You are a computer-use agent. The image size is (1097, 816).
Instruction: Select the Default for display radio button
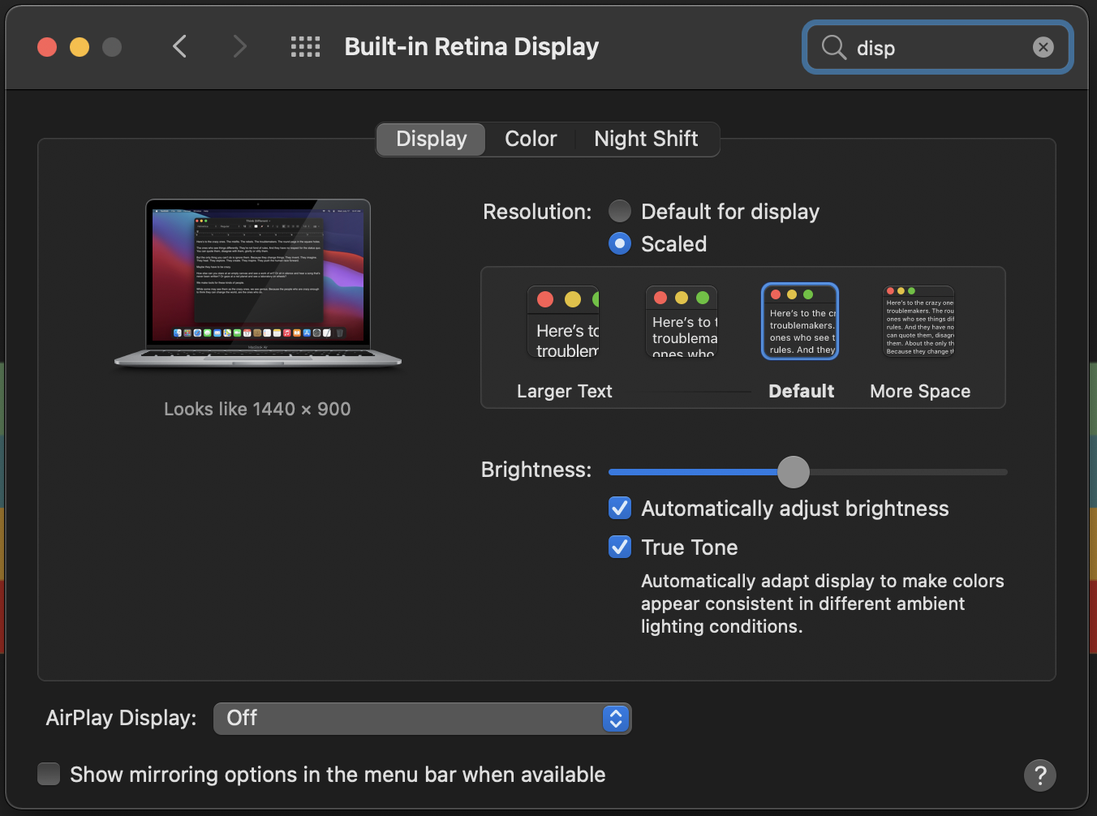tap(619, 211)
